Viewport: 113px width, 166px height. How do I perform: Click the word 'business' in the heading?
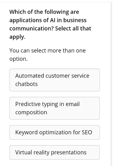coord(75,20)
